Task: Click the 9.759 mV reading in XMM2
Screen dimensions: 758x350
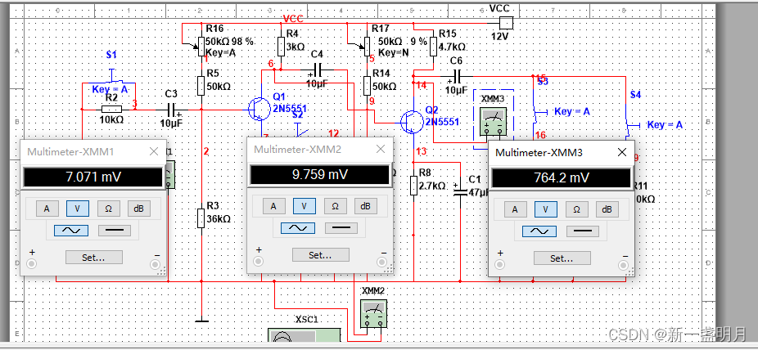Action: pyautogui.click(x=319, y=175)
